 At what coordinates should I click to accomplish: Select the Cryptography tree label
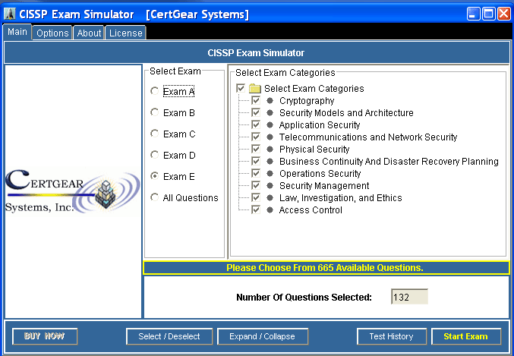[x=307, y=101]
